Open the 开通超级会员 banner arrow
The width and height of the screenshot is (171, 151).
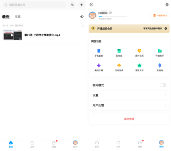(x=166, y=28)
